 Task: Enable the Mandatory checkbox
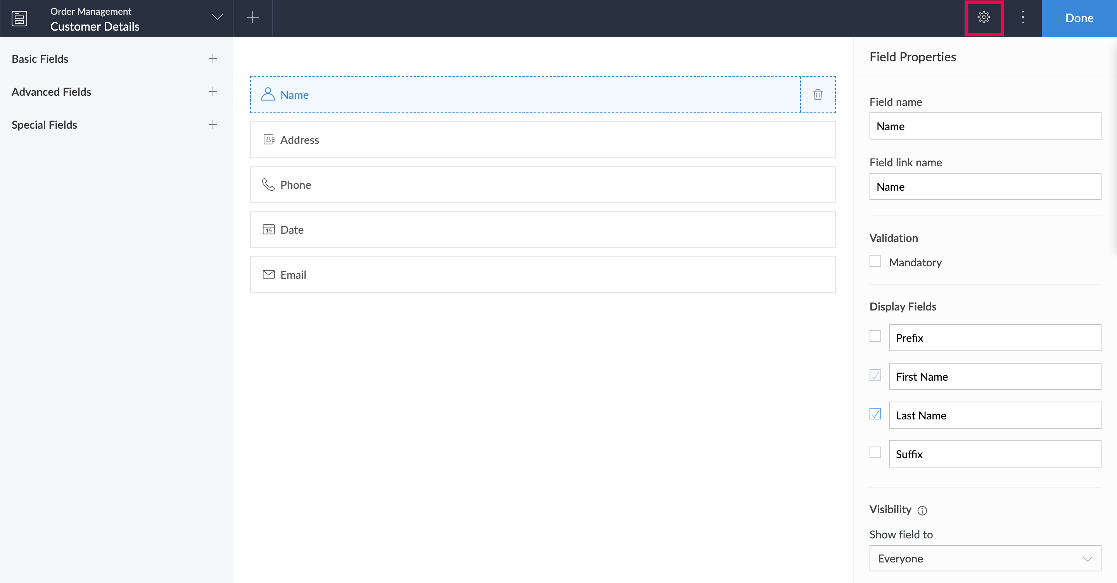[875, 261]
